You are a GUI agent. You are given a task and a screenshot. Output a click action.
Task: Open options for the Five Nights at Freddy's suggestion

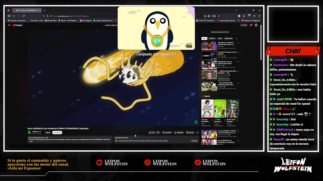(238, 43)
